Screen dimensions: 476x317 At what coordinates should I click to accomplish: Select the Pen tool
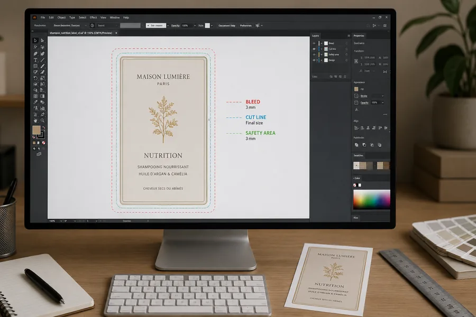point(35,54)
